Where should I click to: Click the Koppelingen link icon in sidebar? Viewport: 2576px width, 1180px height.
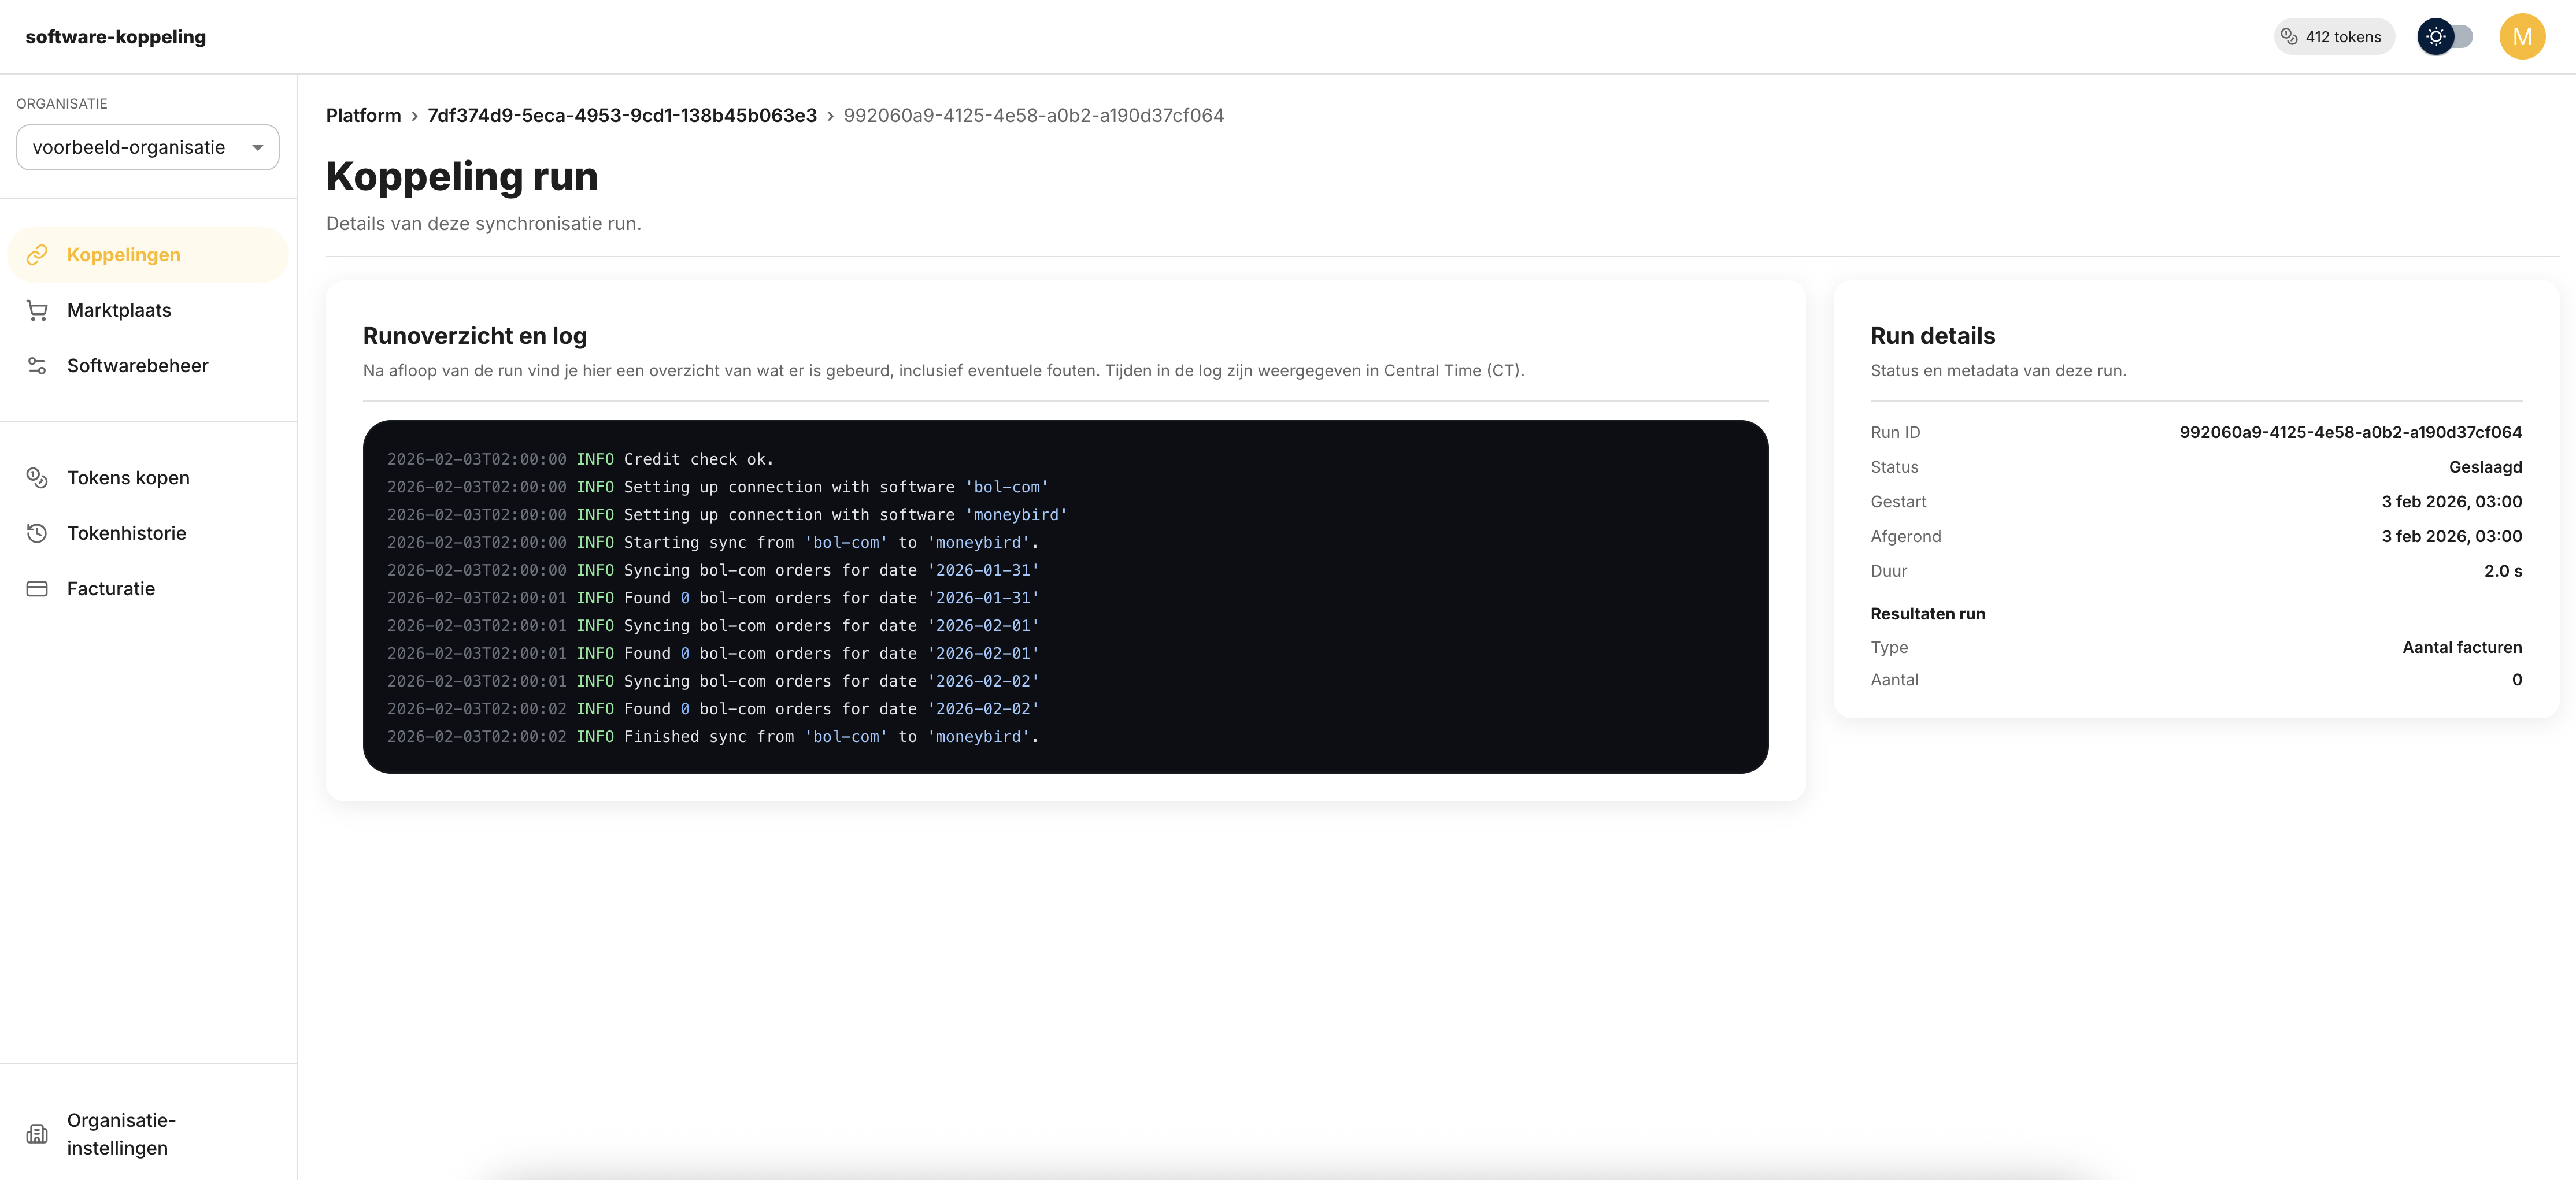[x=37, y=255]
